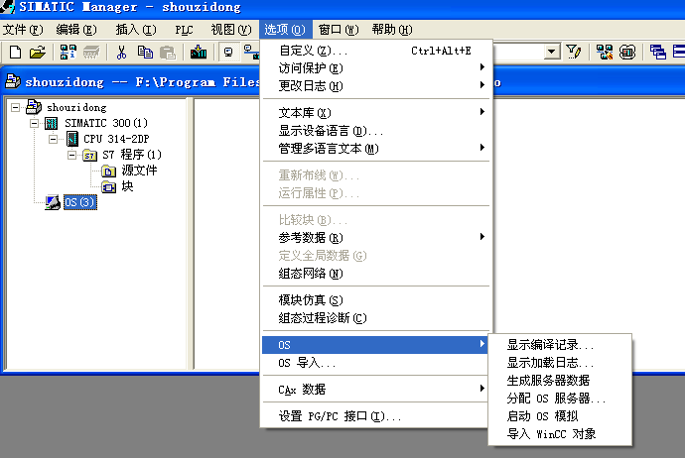The image size is (685, 458).
Task: Open the 窗口 menu
Action: [x=339, y=30]
